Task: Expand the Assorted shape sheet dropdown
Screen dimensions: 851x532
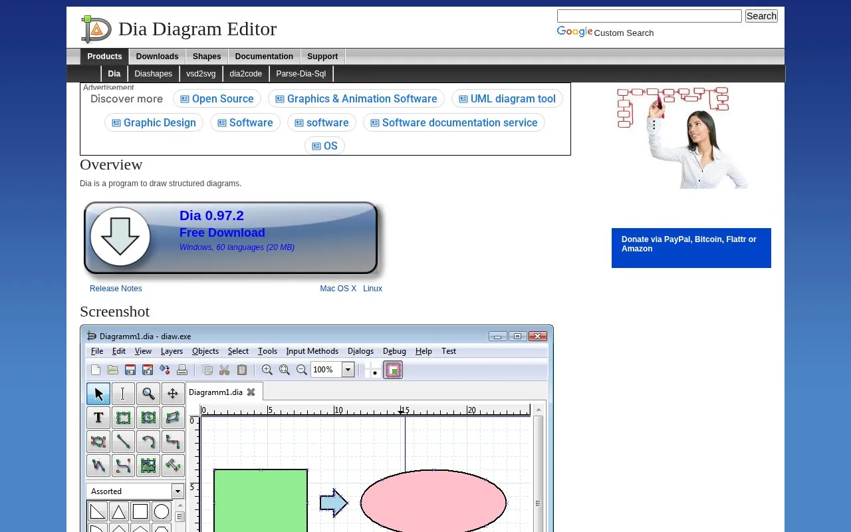Action: pos(178,491)
